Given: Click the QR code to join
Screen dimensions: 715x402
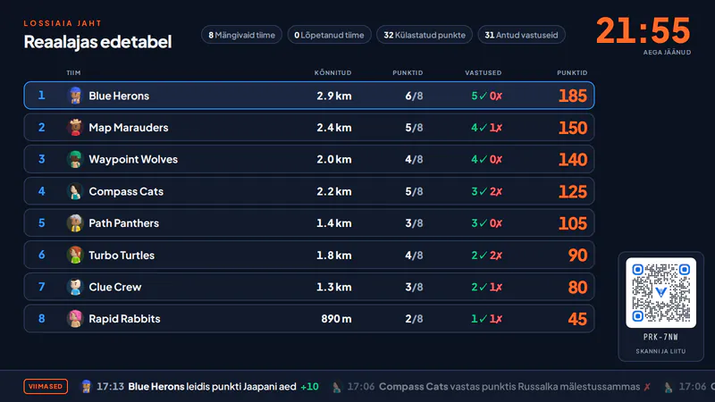Looking at the screenshot, I should click(x=660, y=293).
